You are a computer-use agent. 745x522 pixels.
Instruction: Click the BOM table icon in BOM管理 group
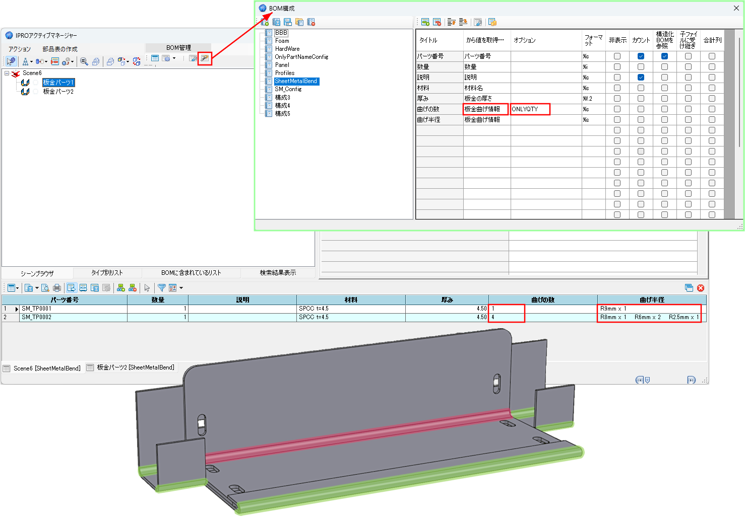[155, 58]
